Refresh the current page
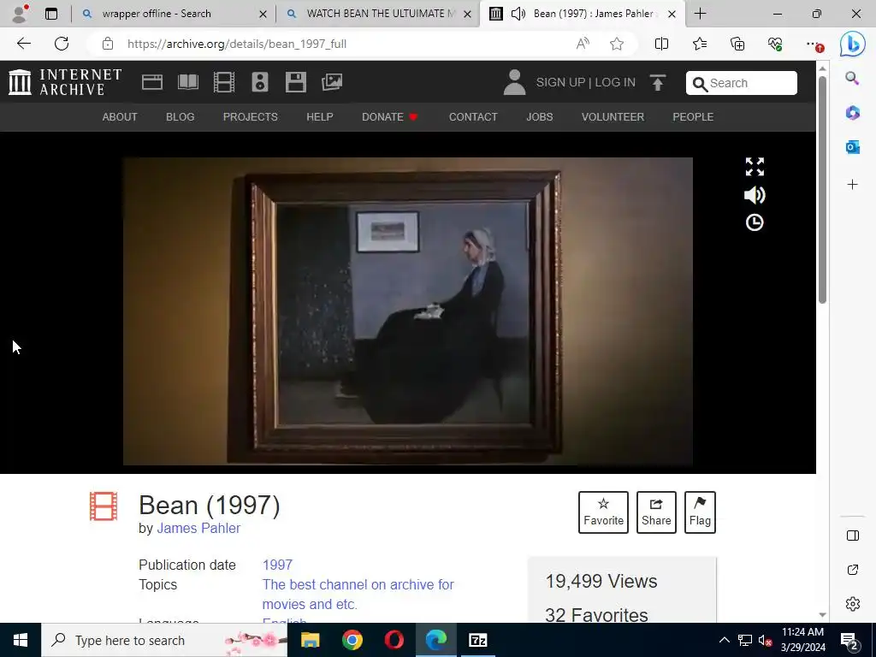 tap(62, 44)
